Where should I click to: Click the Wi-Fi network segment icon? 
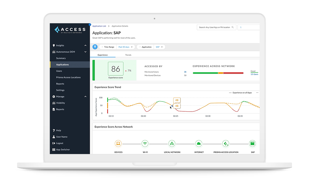click(145, 144)
